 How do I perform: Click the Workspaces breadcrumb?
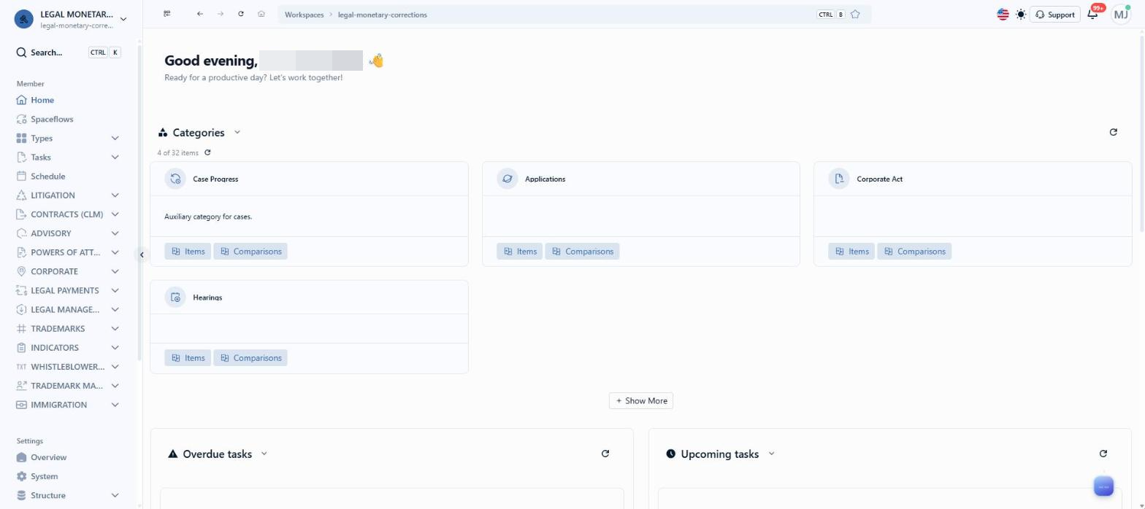tap(304, 15)
